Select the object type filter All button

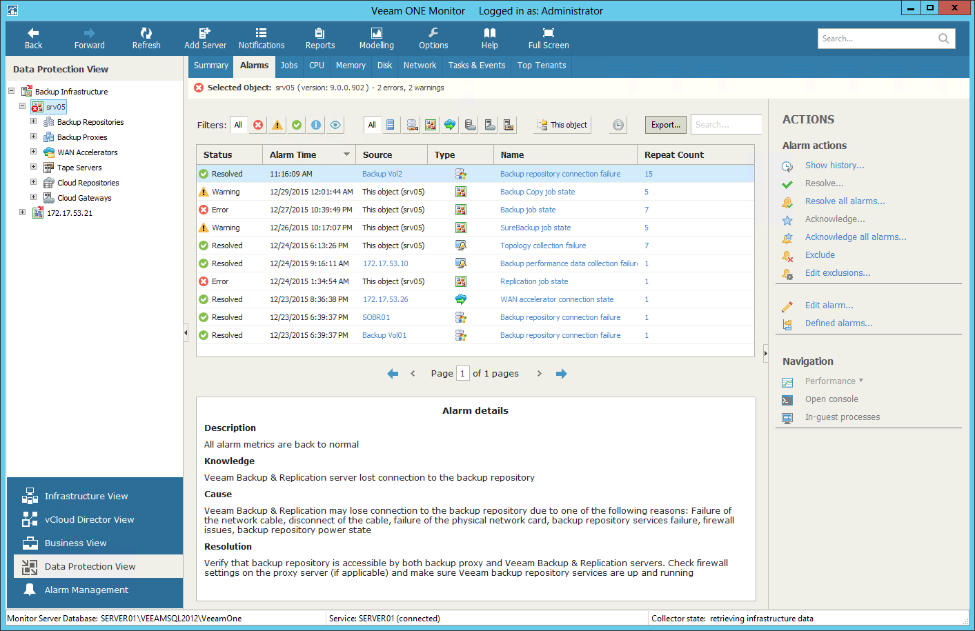tap(372, 125)
